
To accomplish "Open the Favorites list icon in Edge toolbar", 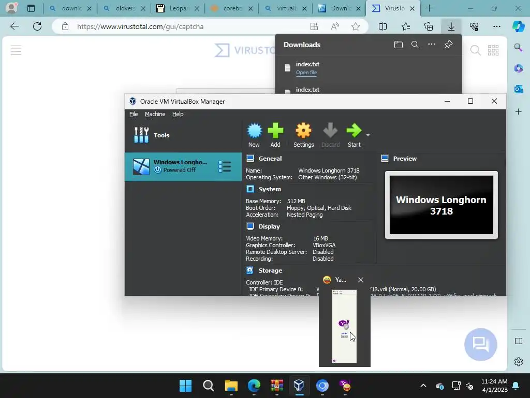I will 406,26.
